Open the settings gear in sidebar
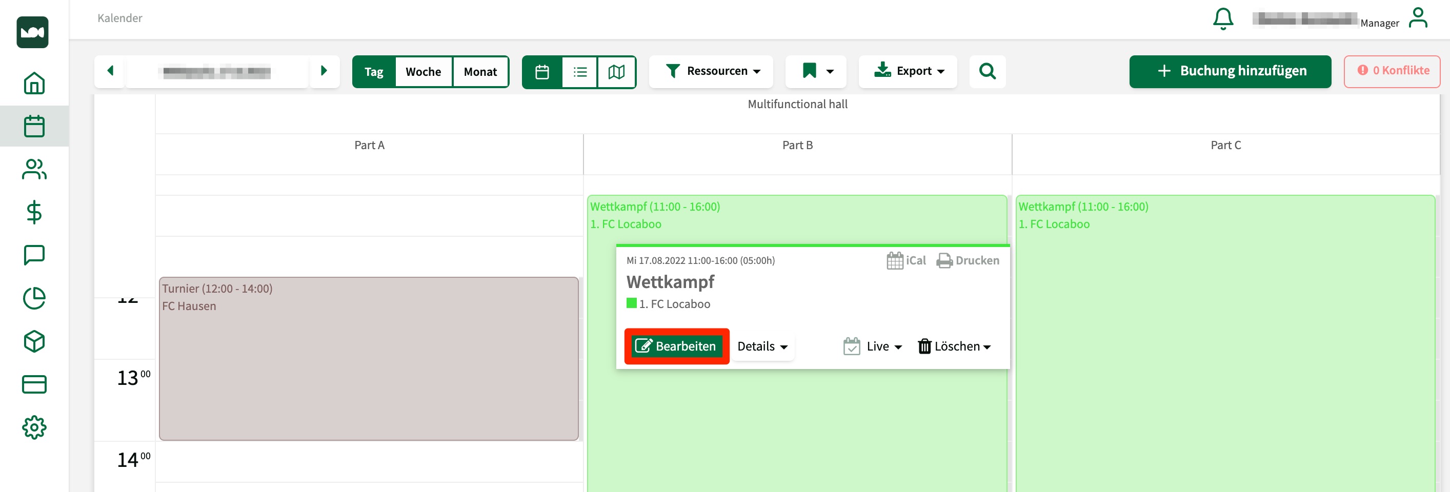 34,427
